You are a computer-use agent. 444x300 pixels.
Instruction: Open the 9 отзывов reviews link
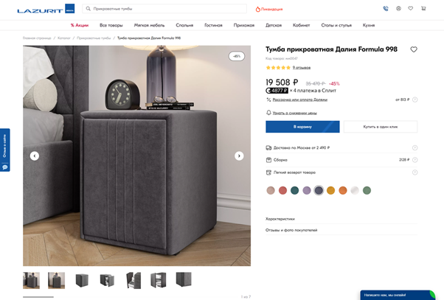tap(301, 67)
